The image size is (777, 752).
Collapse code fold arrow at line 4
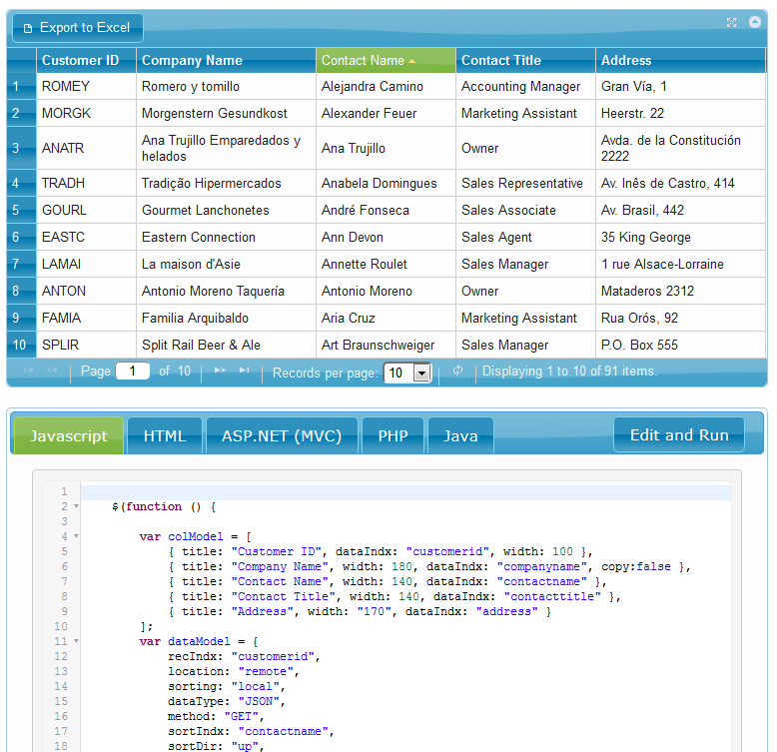tap(76, 536)
